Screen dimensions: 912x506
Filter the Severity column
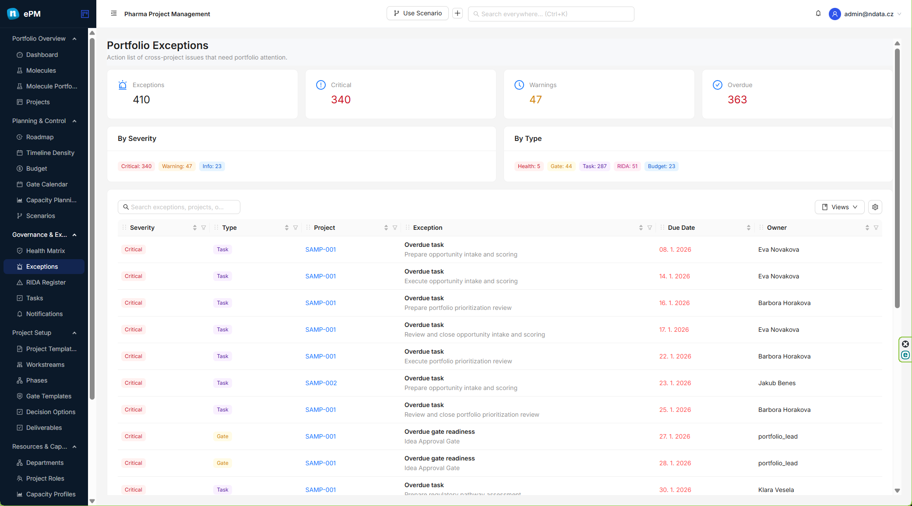204,228
